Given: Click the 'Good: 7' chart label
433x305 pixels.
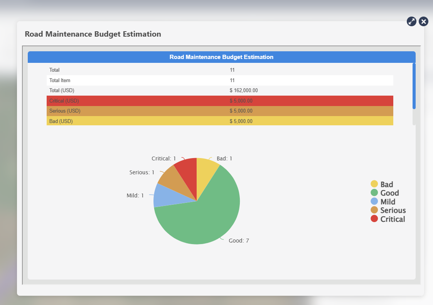Looking at the screenshot, I should (x=239, y=241).
